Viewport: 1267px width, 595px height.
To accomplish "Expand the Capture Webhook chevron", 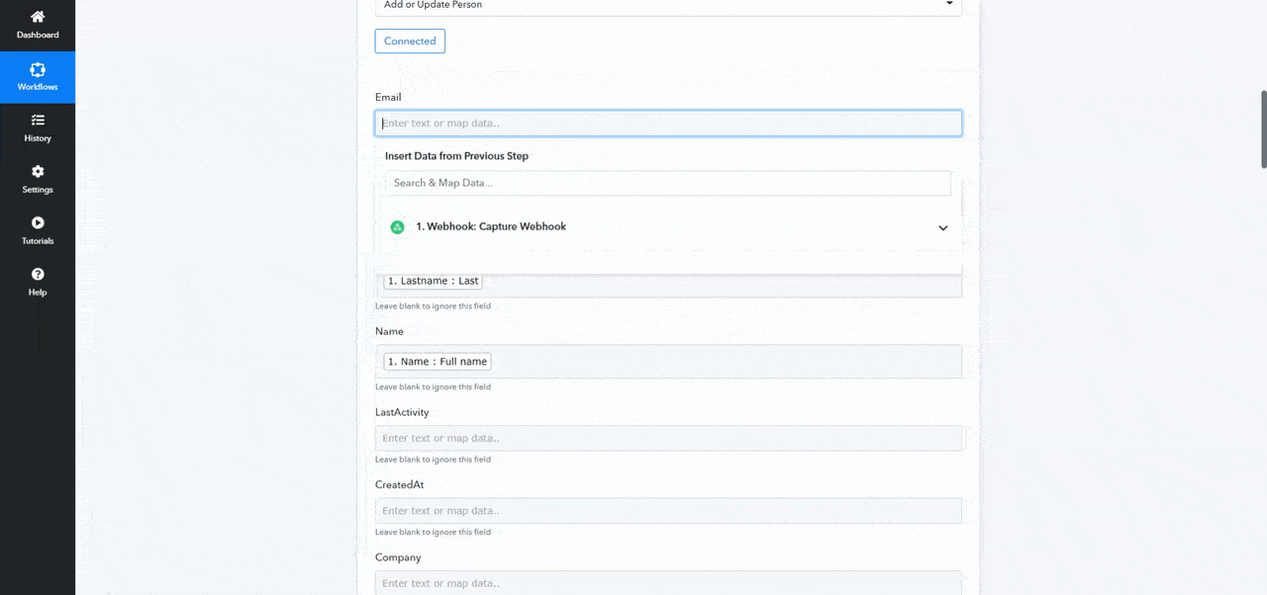I will click(x=943, y=227).
